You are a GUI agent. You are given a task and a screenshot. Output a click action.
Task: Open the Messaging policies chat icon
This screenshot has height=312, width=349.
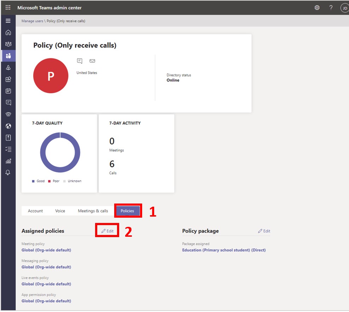pos(8,102)
